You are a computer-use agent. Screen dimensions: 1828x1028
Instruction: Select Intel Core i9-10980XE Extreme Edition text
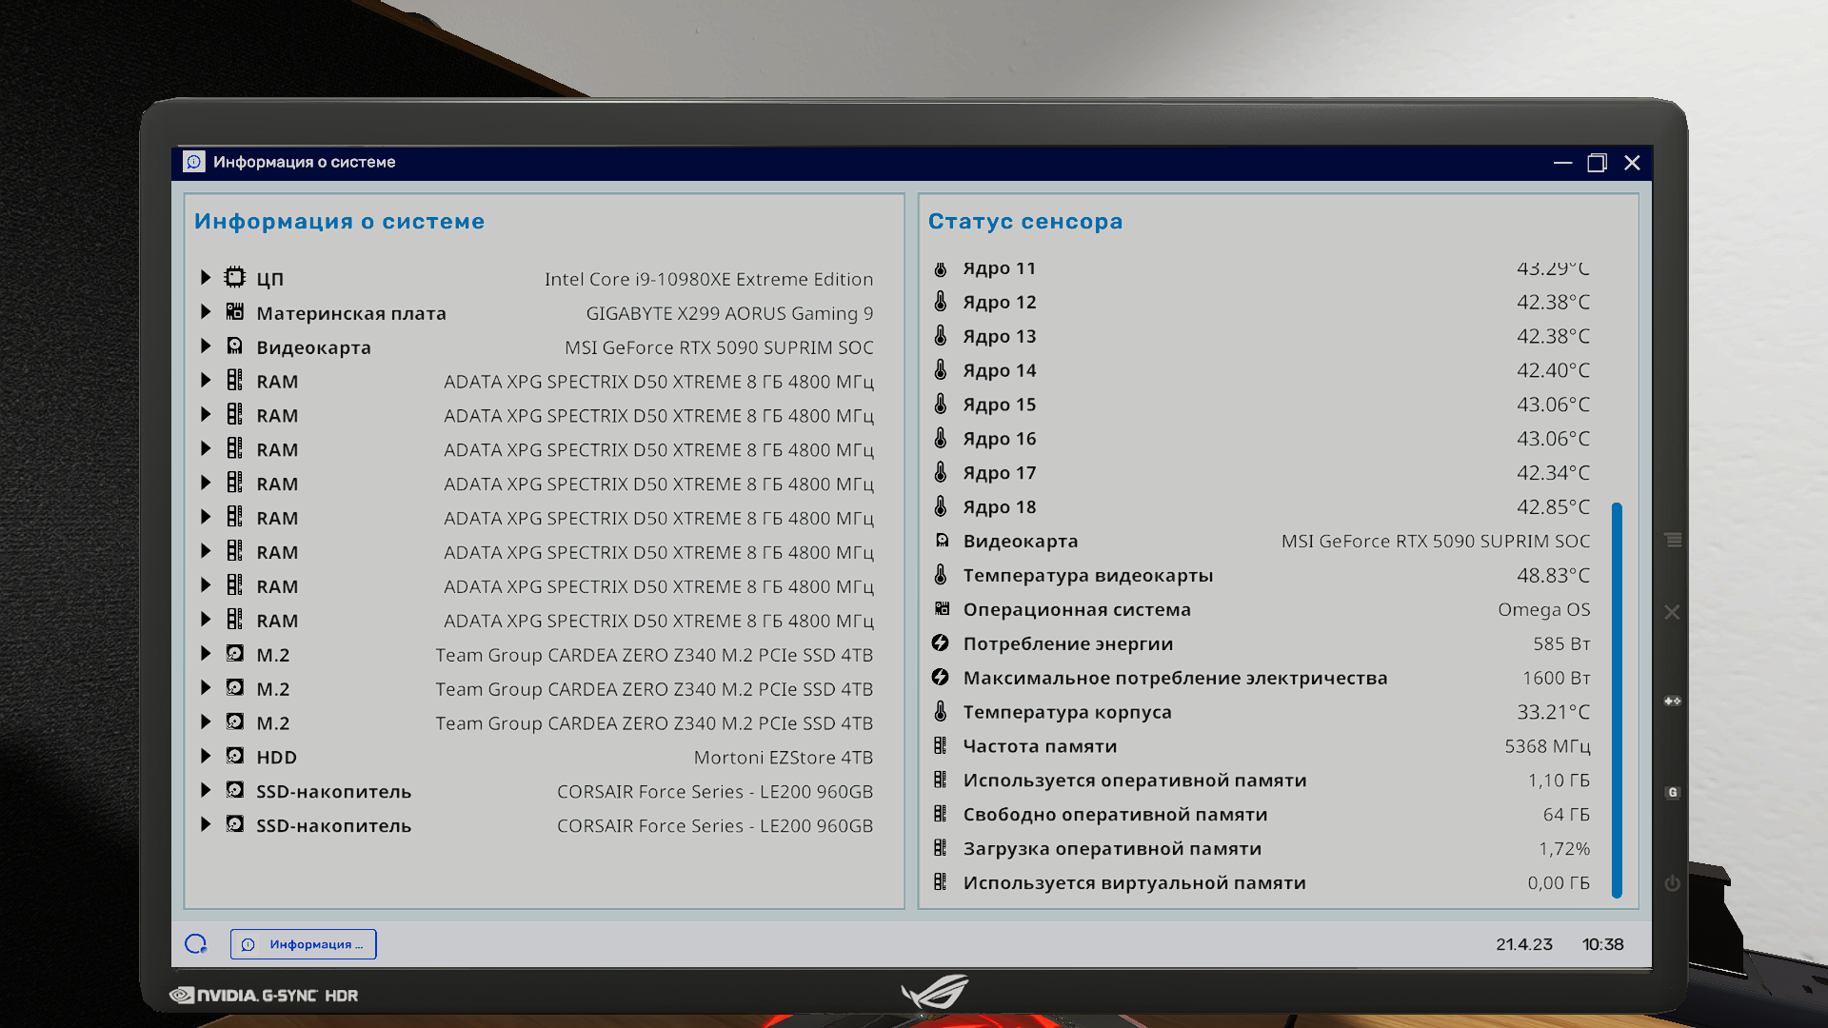click(708, 279)
